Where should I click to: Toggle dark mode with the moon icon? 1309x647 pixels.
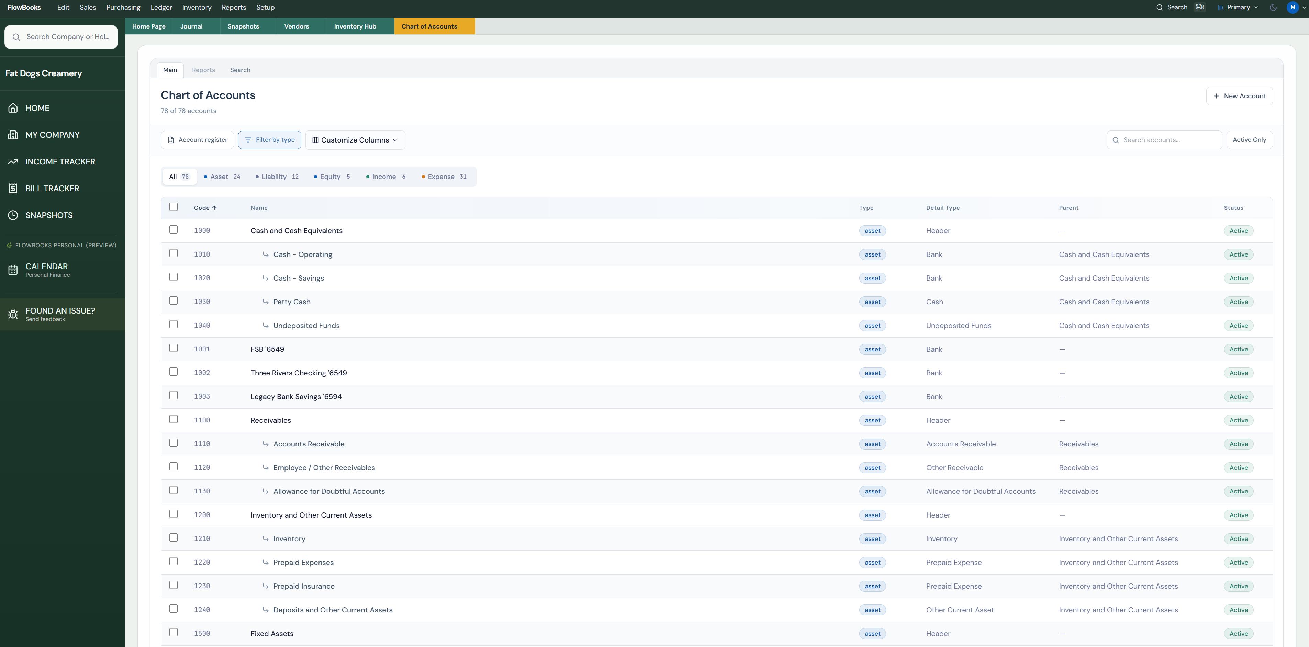(x=1273, y=7)
